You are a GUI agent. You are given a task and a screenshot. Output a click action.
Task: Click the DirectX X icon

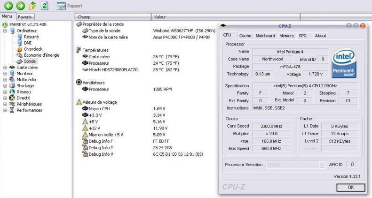(x=12, y=98)
